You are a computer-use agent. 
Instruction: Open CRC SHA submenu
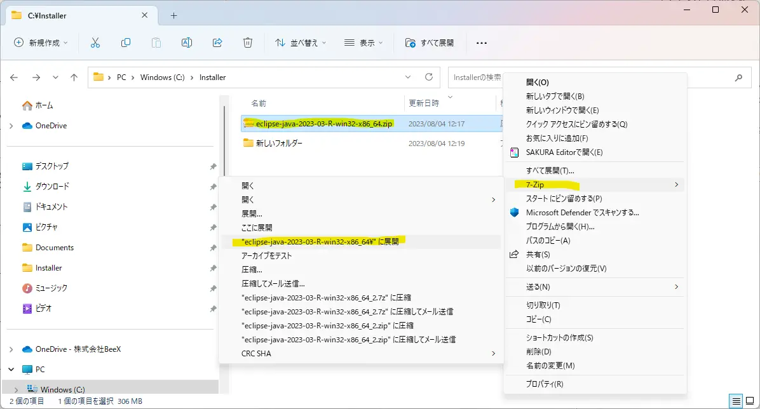point(361,353)
